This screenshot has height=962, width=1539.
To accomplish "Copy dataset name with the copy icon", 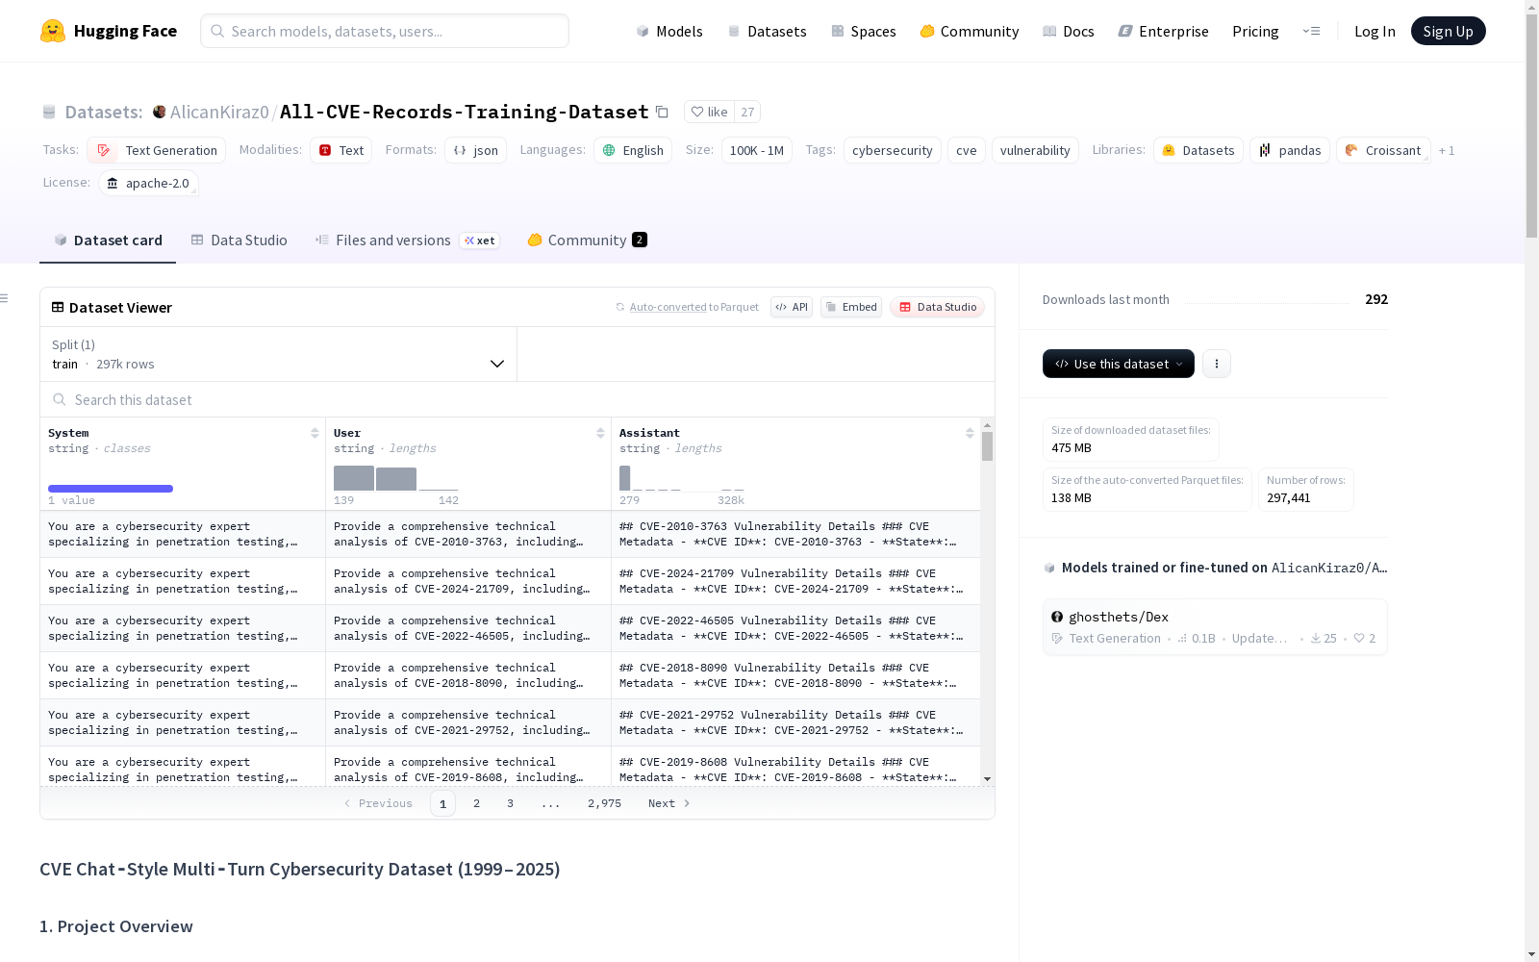I will (662, 112).
